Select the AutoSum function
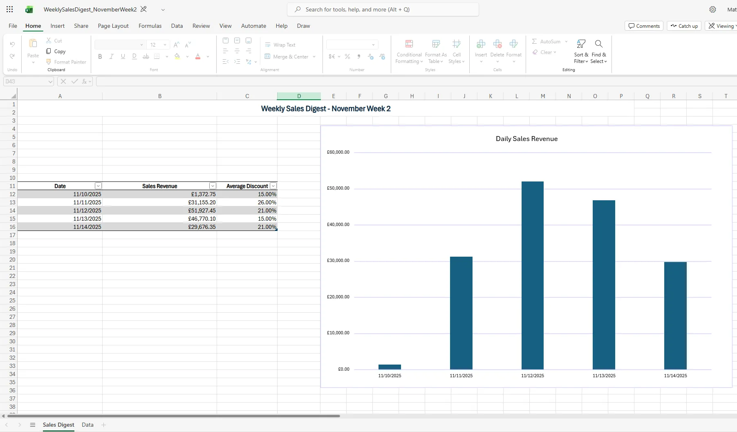737x432 pixels. coord(548,41)
